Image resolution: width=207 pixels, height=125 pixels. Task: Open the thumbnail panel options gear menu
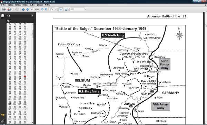[9, 21]
